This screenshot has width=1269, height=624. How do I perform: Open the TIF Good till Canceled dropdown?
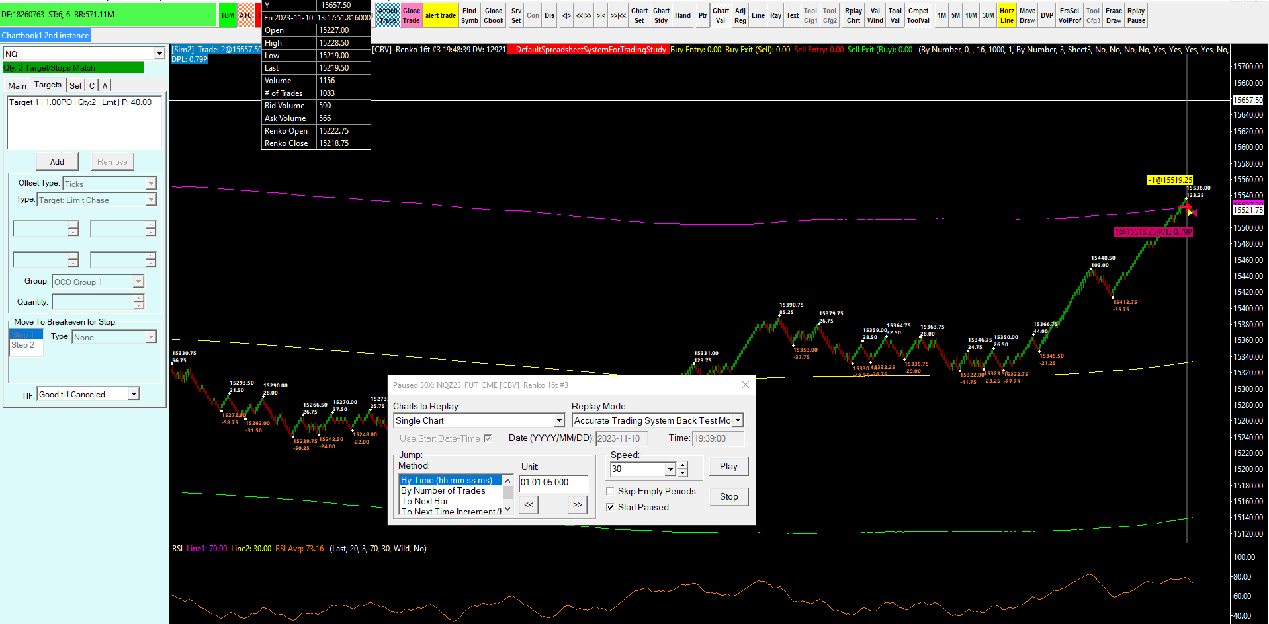(134, 394)
